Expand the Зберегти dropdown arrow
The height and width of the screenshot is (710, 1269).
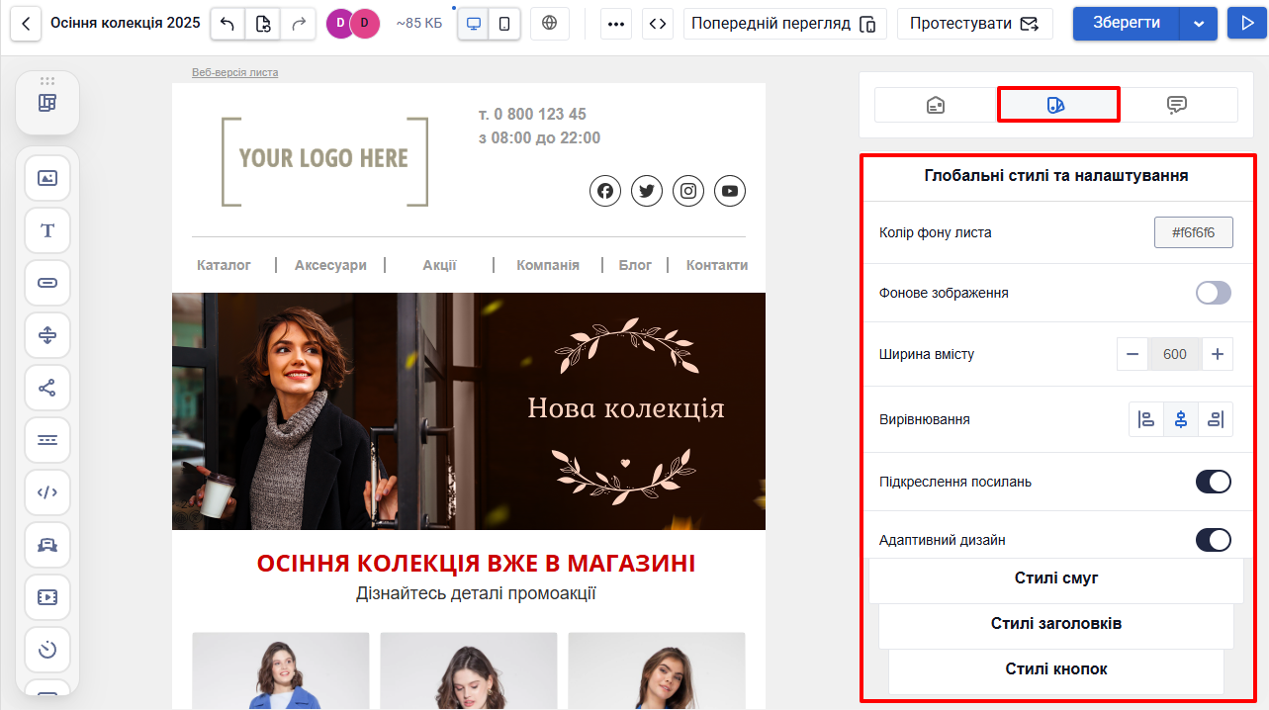1199,24
